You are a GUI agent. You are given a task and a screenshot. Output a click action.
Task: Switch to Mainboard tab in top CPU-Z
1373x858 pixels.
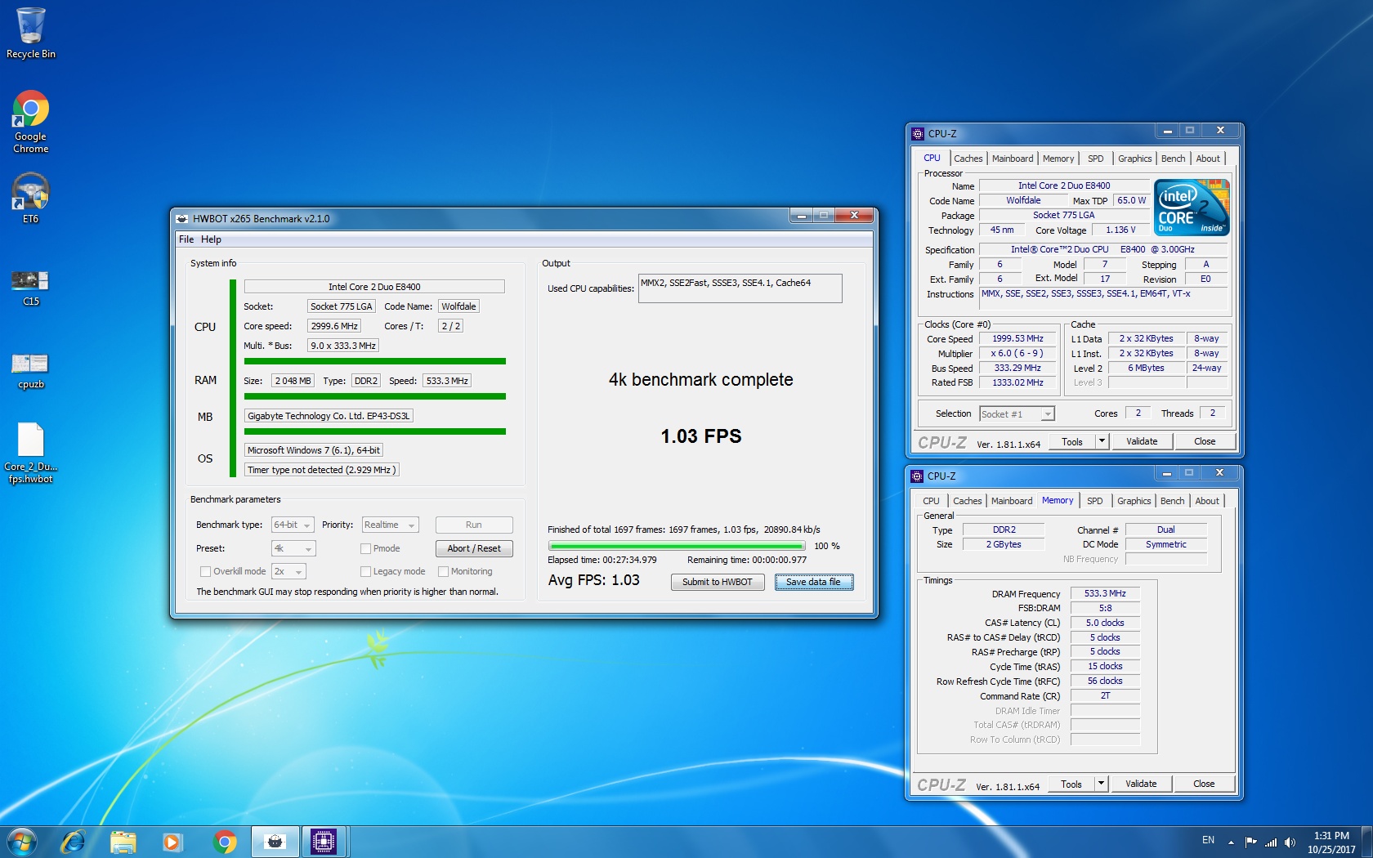pos(1013,159)
